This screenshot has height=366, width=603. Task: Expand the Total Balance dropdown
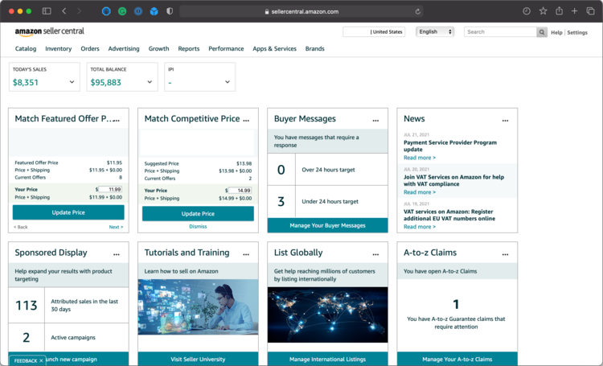tap(150, 82)
